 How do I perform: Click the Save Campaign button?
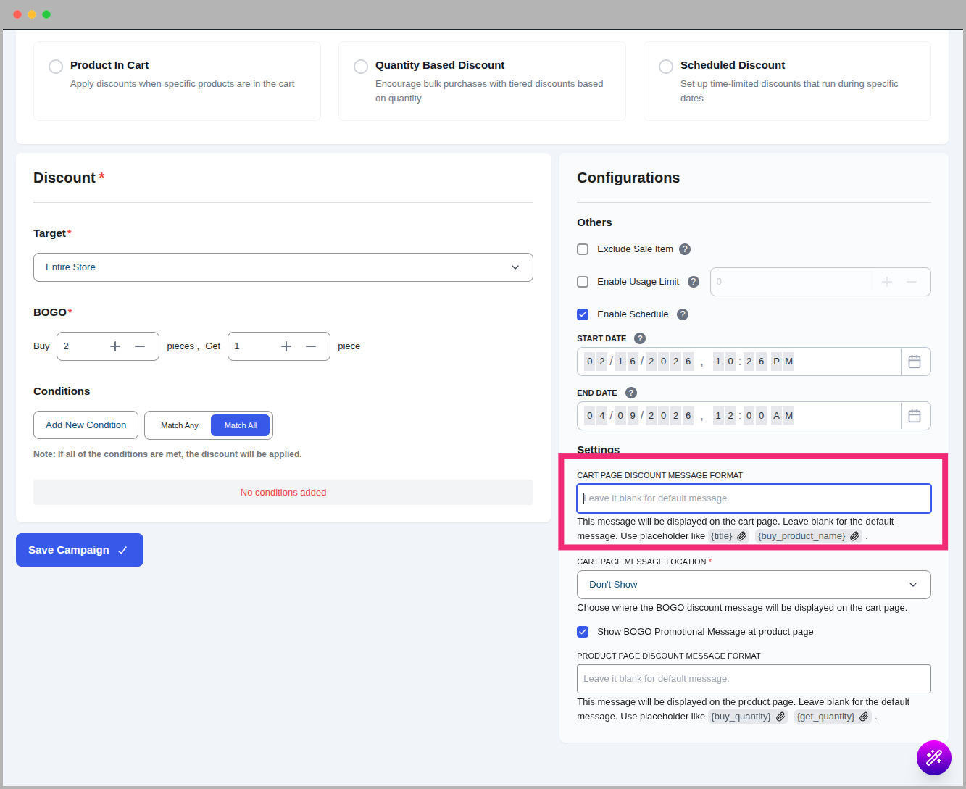(79, 549)
